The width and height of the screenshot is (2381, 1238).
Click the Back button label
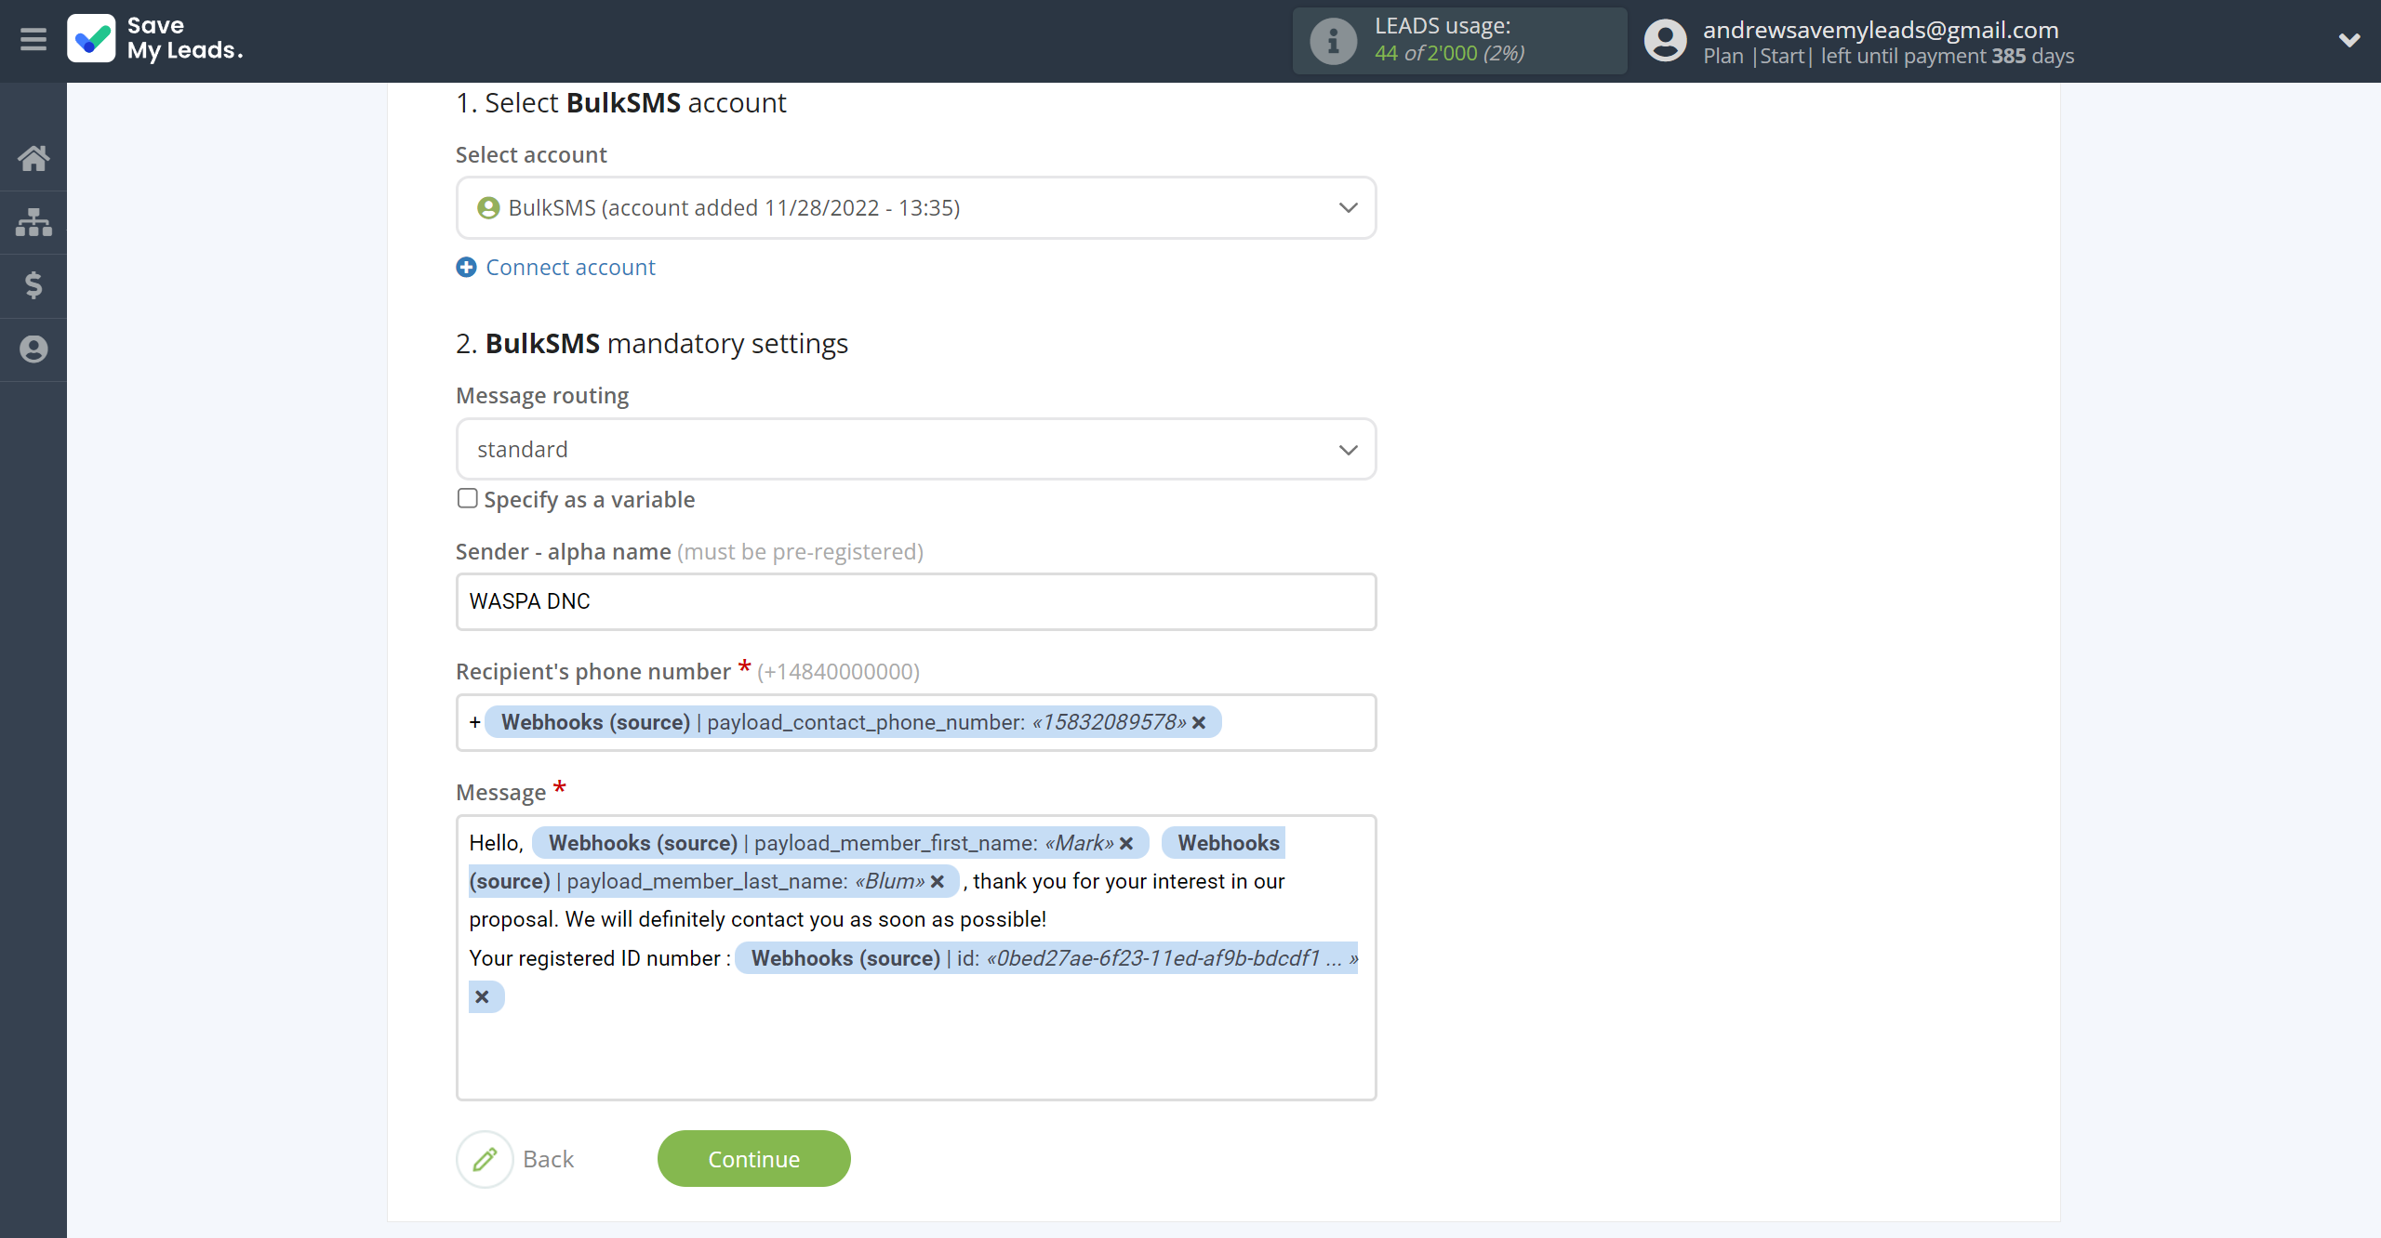click(x=548, y=1159)
